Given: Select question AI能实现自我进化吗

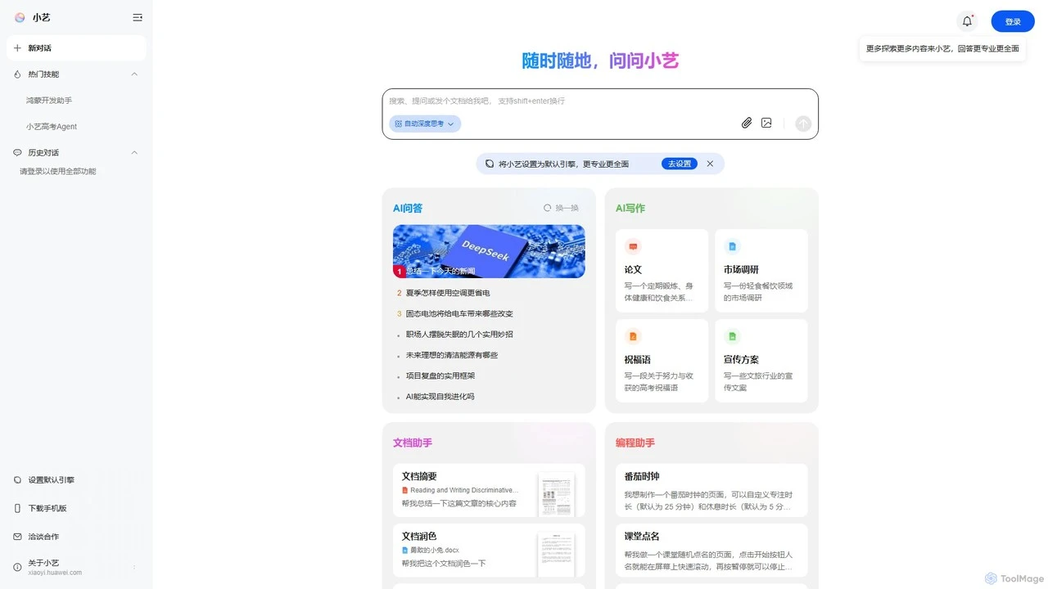Looking at the screenshot, I should click(440, 397).
